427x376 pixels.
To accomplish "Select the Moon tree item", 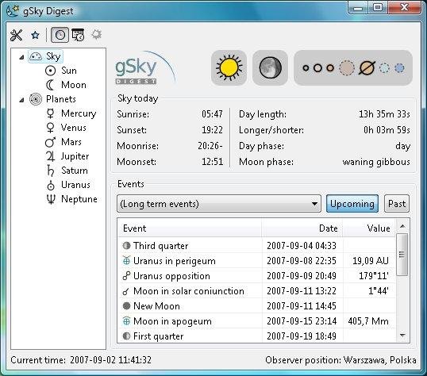I will (66, 85).
